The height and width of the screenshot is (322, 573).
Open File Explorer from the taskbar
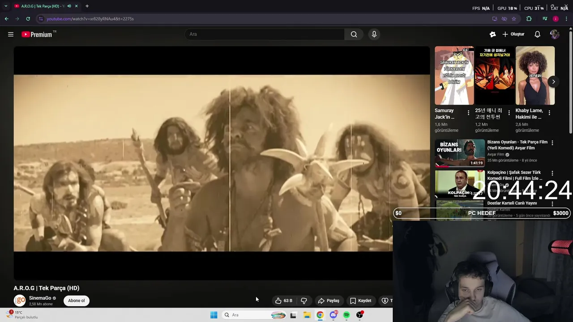click(x=307, y=315)
